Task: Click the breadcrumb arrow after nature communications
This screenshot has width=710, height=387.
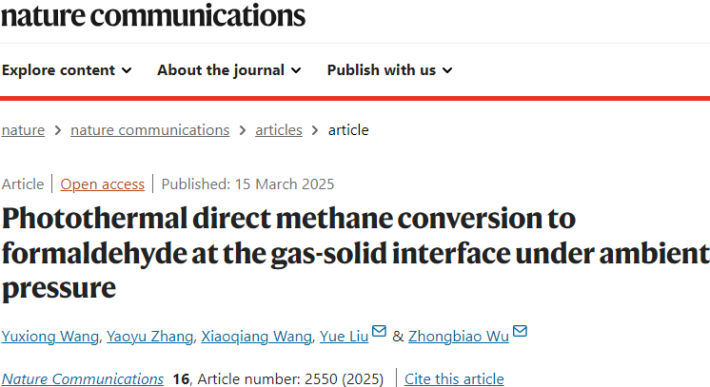Action: point(243,130)
